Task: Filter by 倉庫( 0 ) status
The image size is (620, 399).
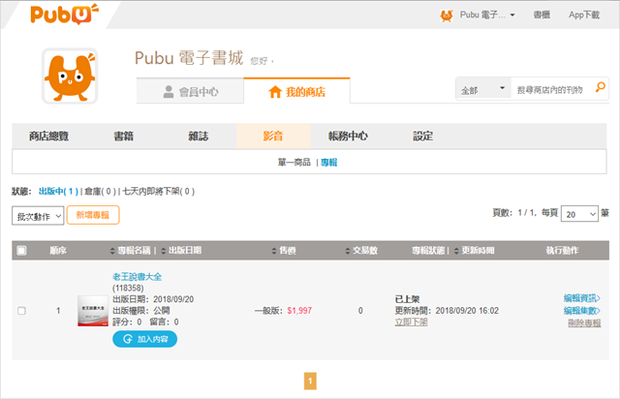Action: point(100,192)
